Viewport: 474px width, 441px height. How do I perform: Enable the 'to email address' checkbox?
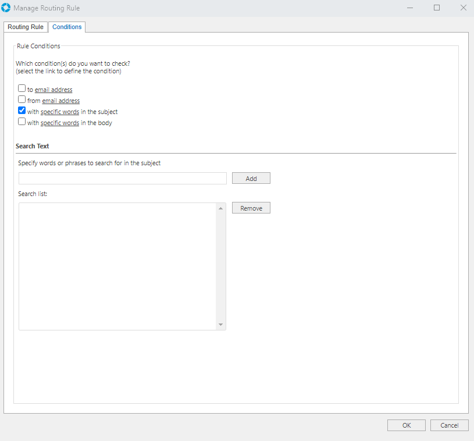click(22, 89)
